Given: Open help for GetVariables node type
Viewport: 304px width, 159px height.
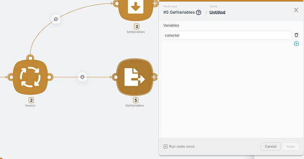Looking at the screenshot, I should 199,12.
